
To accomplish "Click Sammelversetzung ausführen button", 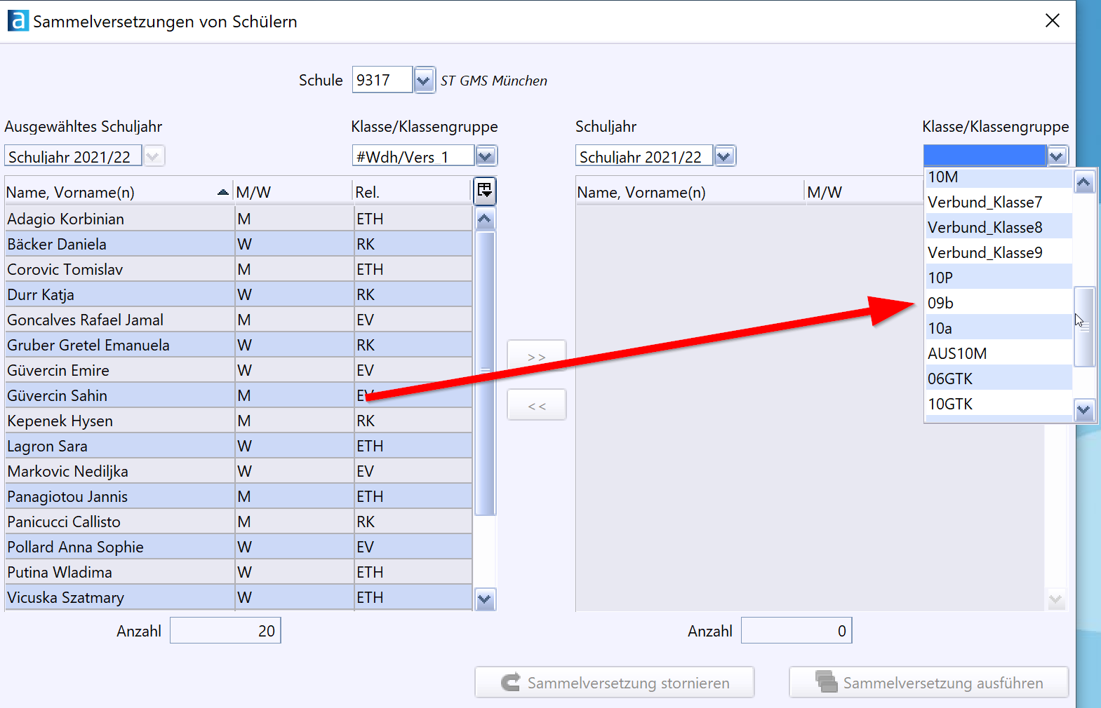I will coord(929,682).
